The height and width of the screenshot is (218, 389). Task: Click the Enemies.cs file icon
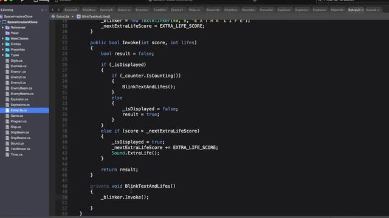pyautogui.click(x=7, y=66)
